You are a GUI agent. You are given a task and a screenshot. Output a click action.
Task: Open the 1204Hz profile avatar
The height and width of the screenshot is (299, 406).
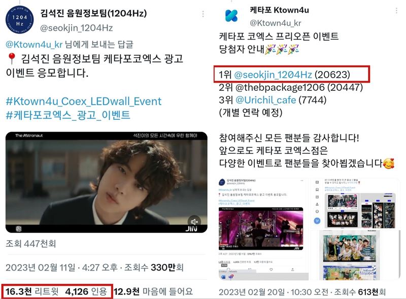(19, 20)
